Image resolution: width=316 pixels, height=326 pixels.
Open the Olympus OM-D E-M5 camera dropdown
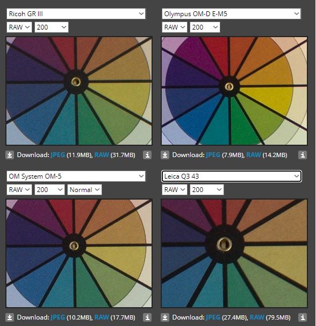click(231, 14)
